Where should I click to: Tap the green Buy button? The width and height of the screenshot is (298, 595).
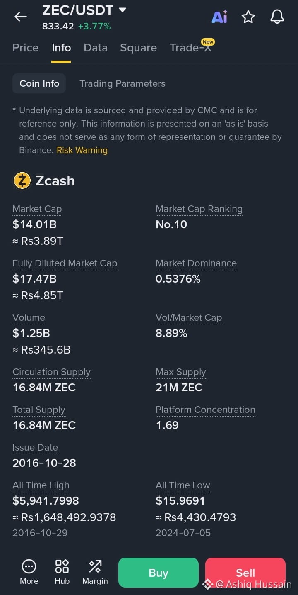click(159, 573)
